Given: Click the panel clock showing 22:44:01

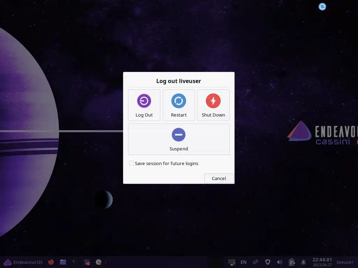Looking at the screenshot, I should (322, 262).
